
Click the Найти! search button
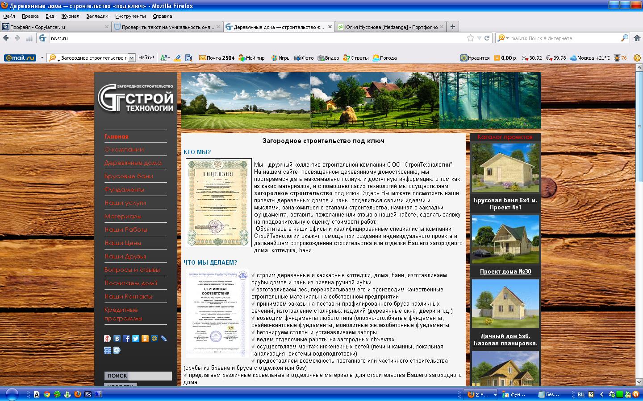[x=146, y=58]
